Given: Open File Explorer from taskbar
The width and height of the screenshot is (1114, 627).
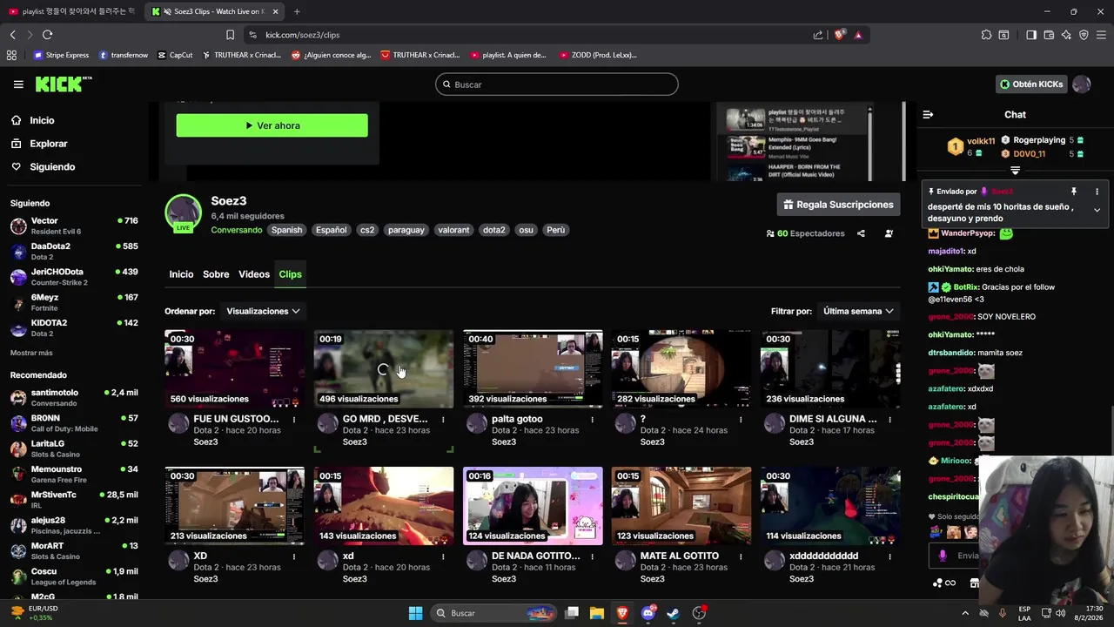Looking at the screenshot, I should 597,613.
